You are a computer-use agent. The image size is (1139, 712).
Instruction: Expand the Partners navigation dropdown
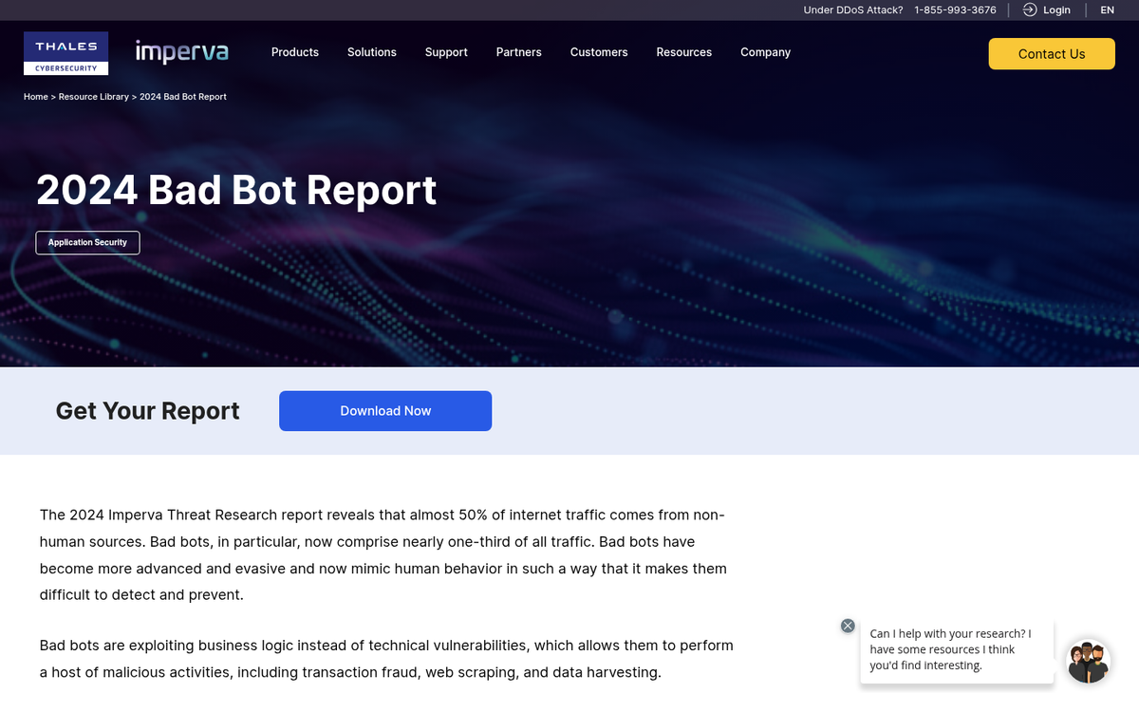point(518,52)
